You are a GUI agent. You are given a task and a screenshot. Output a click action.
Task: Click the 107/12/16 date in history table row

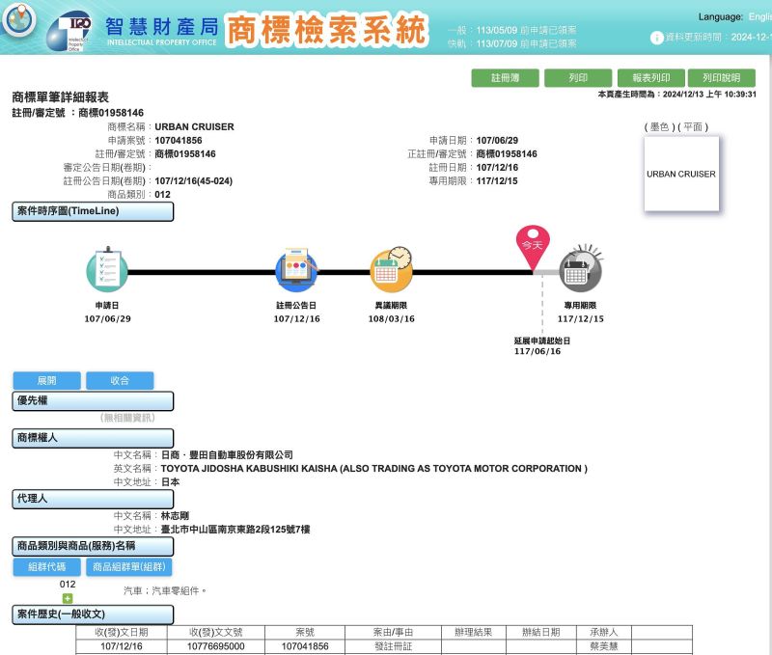[122, 646]
